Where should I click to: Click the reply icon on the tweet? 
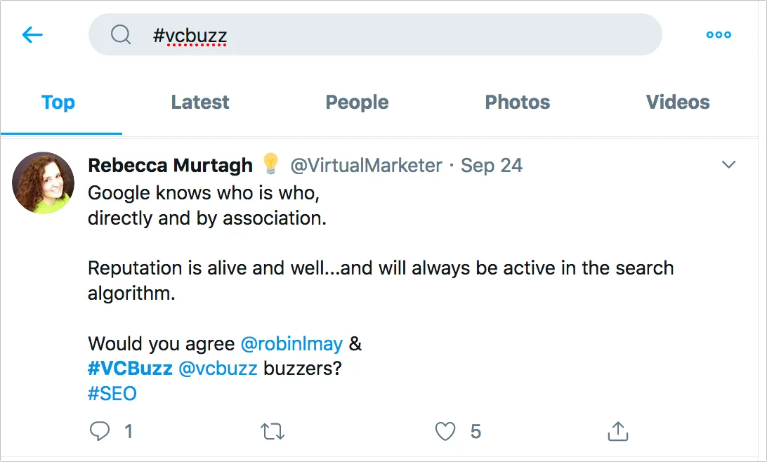[x=100, y=431]
